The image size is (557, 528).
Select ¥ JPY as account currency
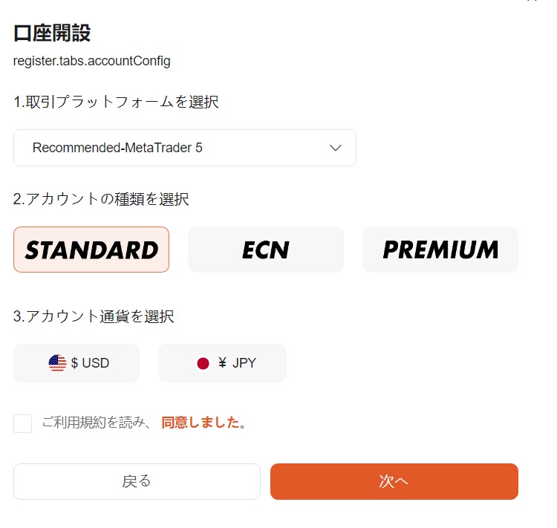coord(222,363)
